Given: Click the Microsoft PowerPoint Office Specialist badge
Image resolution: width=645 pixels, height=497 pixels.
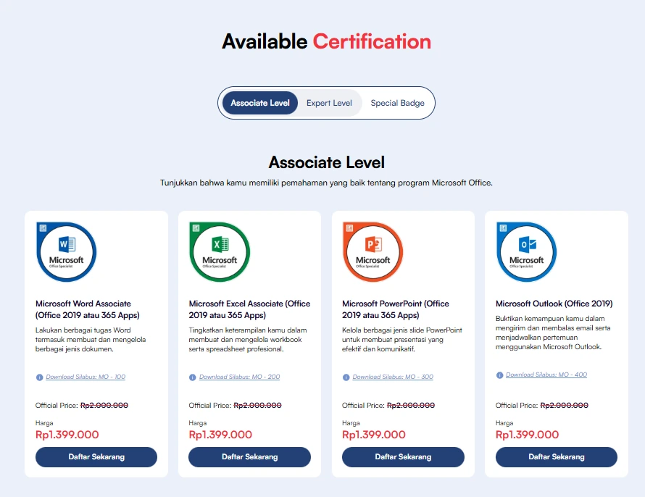Looking at the screenshot, I should (373, 251).
